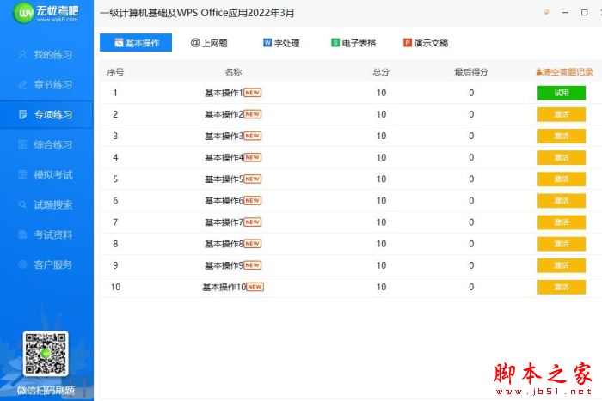
Task: Click 激活 button for 基本操作9
Action: pos(562,265)
